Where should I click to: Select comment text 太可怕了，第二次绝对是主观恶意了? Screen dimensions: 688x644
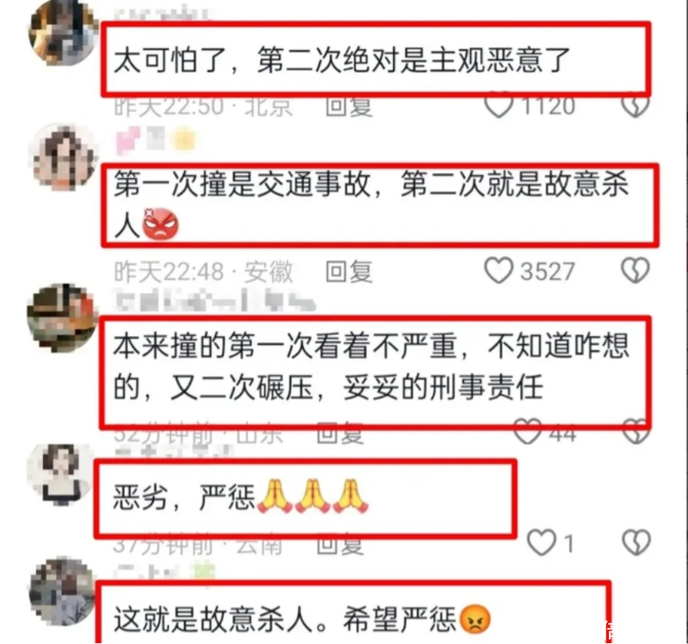(342, 60)
